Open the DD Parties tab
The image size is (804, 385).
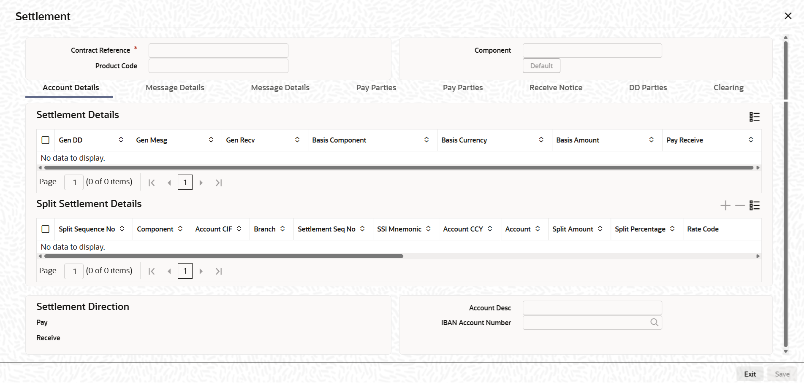point(648,88)
